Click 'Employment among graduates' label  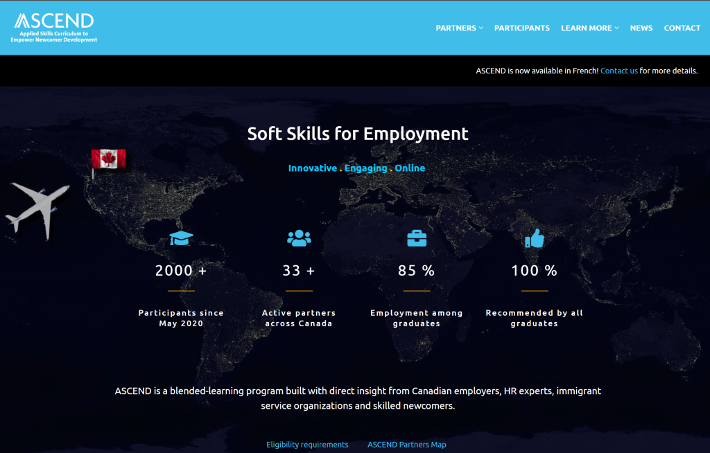417,318
